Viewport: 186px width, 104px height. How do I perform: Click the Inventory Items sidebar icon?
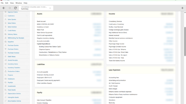coord(6,64)
